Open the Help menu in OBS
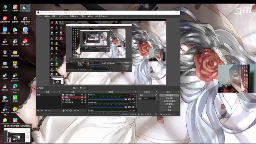This screenshot has height=144, width=256. 90,16
